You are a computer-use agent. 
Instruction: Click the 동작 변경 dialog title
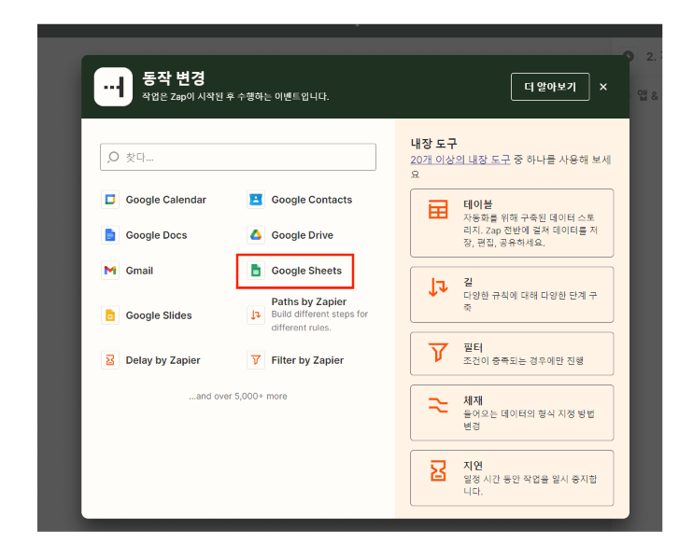coord(174,78)
